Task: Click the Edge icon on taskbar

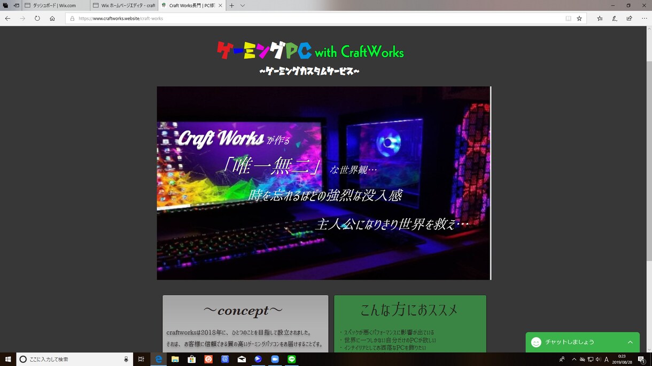Action: point(159,359)
